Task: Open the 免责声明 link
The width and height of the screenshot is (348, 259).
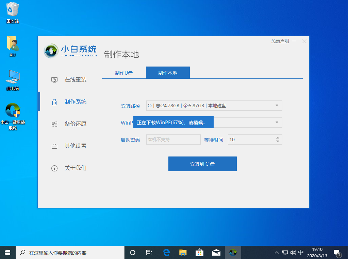Action: 280,40
